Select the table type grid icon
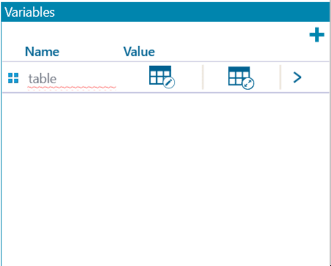Screen dimensions: 331x266 (13, 78)
